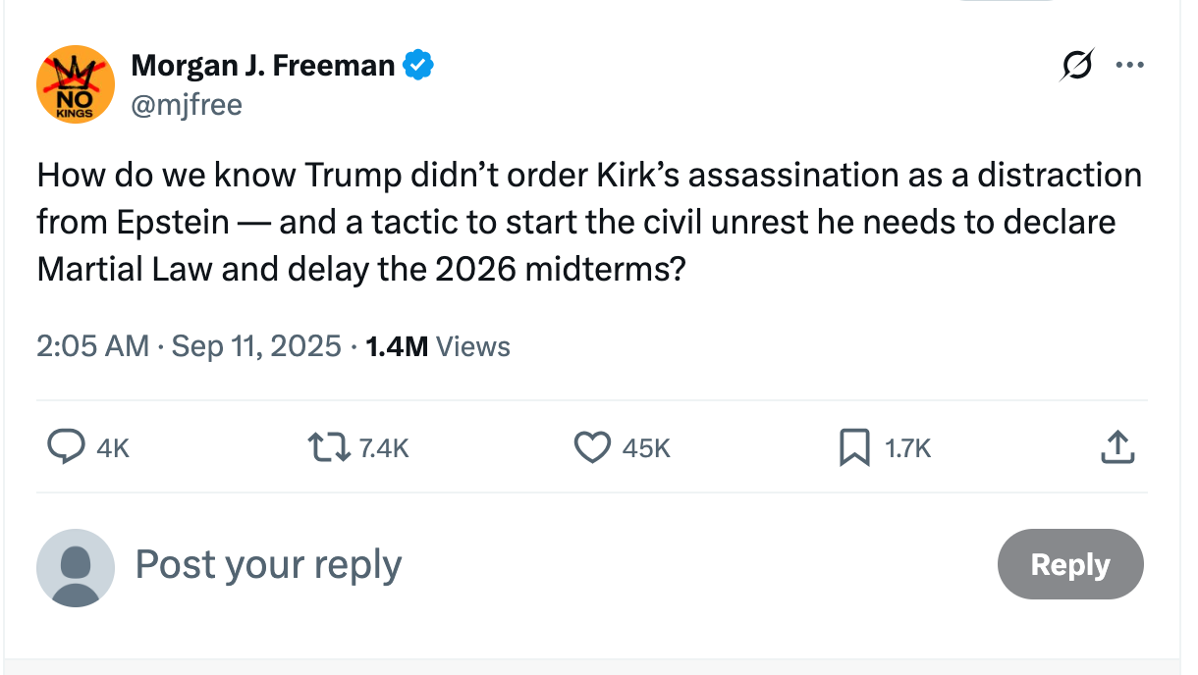Click the 7.4K reposts count
The image size is (1198, 675).
coord(383,448)
